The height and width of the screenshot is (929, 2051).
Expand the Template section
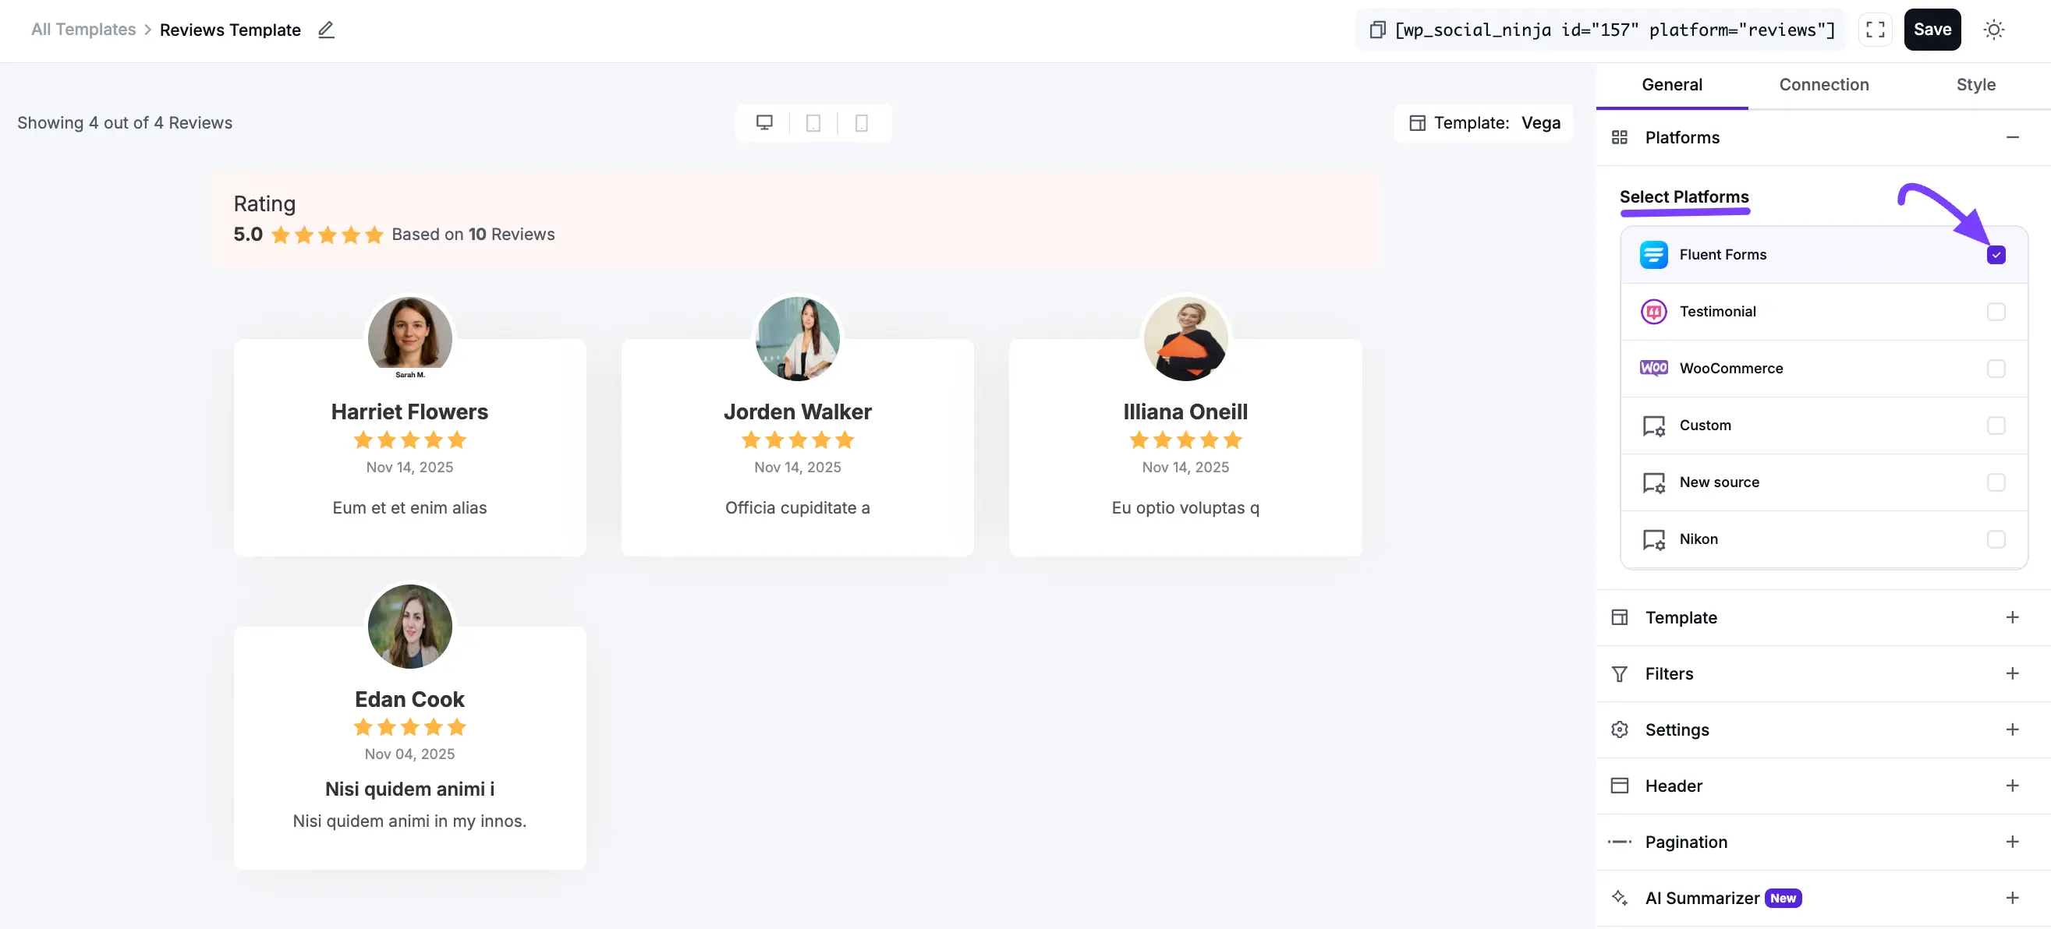(2014, 617)
